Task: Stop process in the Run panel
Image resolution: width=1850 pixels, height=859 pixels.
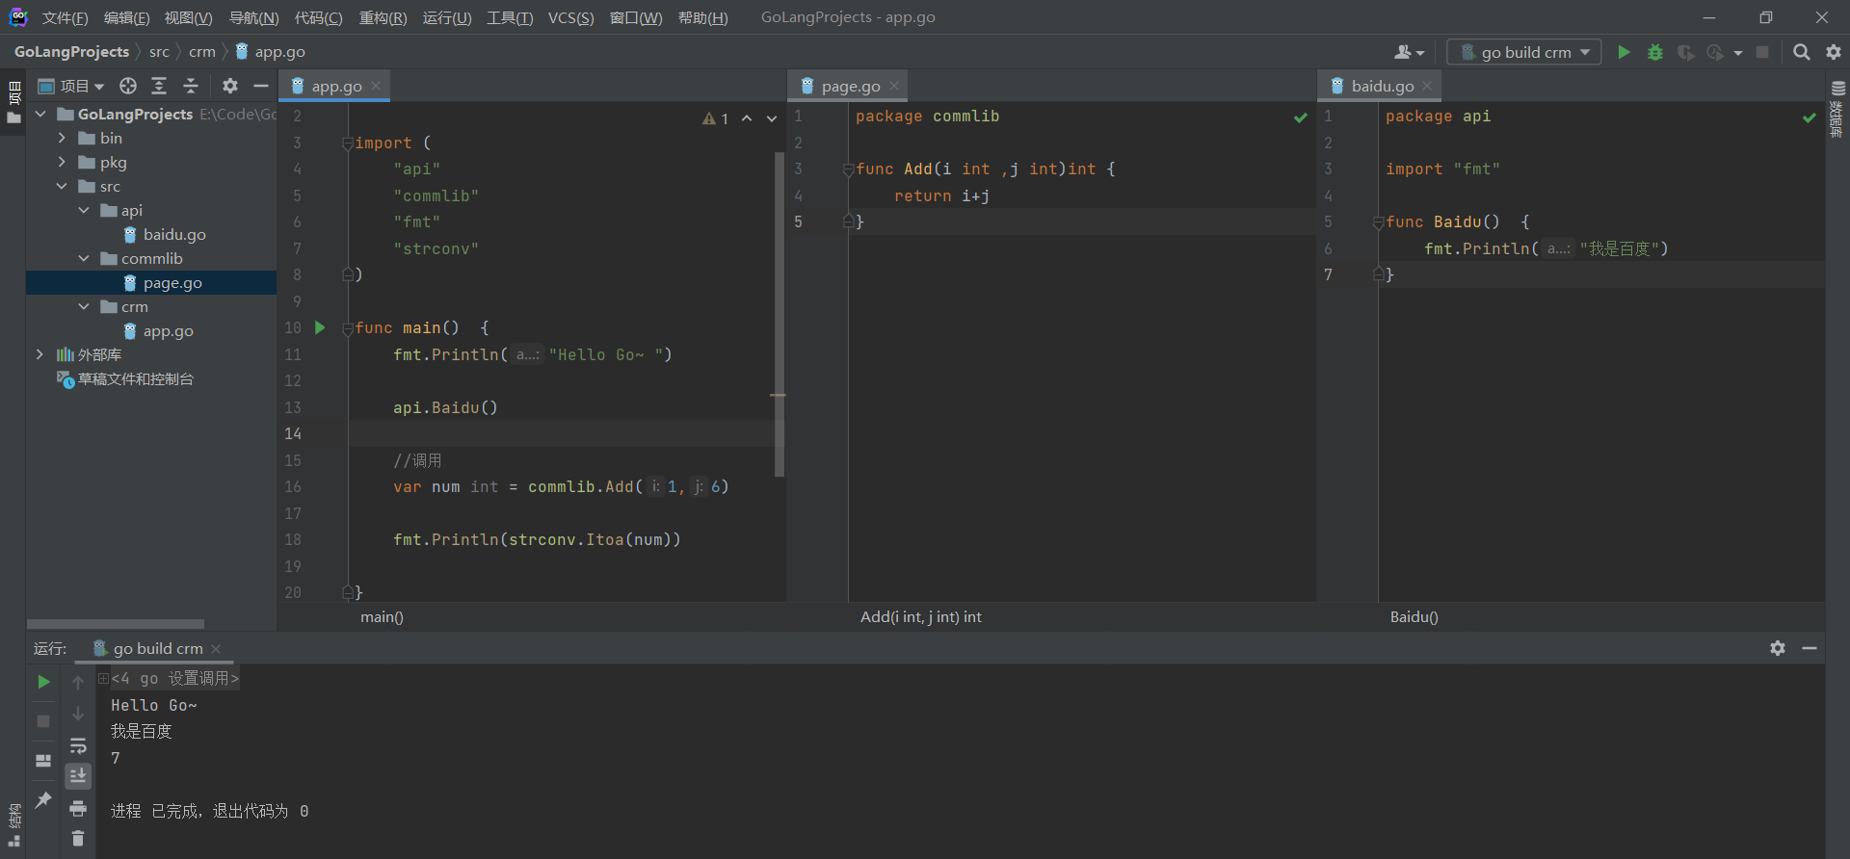Action: coord(43,721)
